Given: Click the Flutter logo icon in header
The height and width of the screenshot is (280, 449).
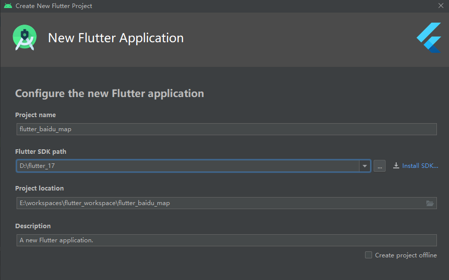Looking at the screenshot, I should click(x=429, y=38).
